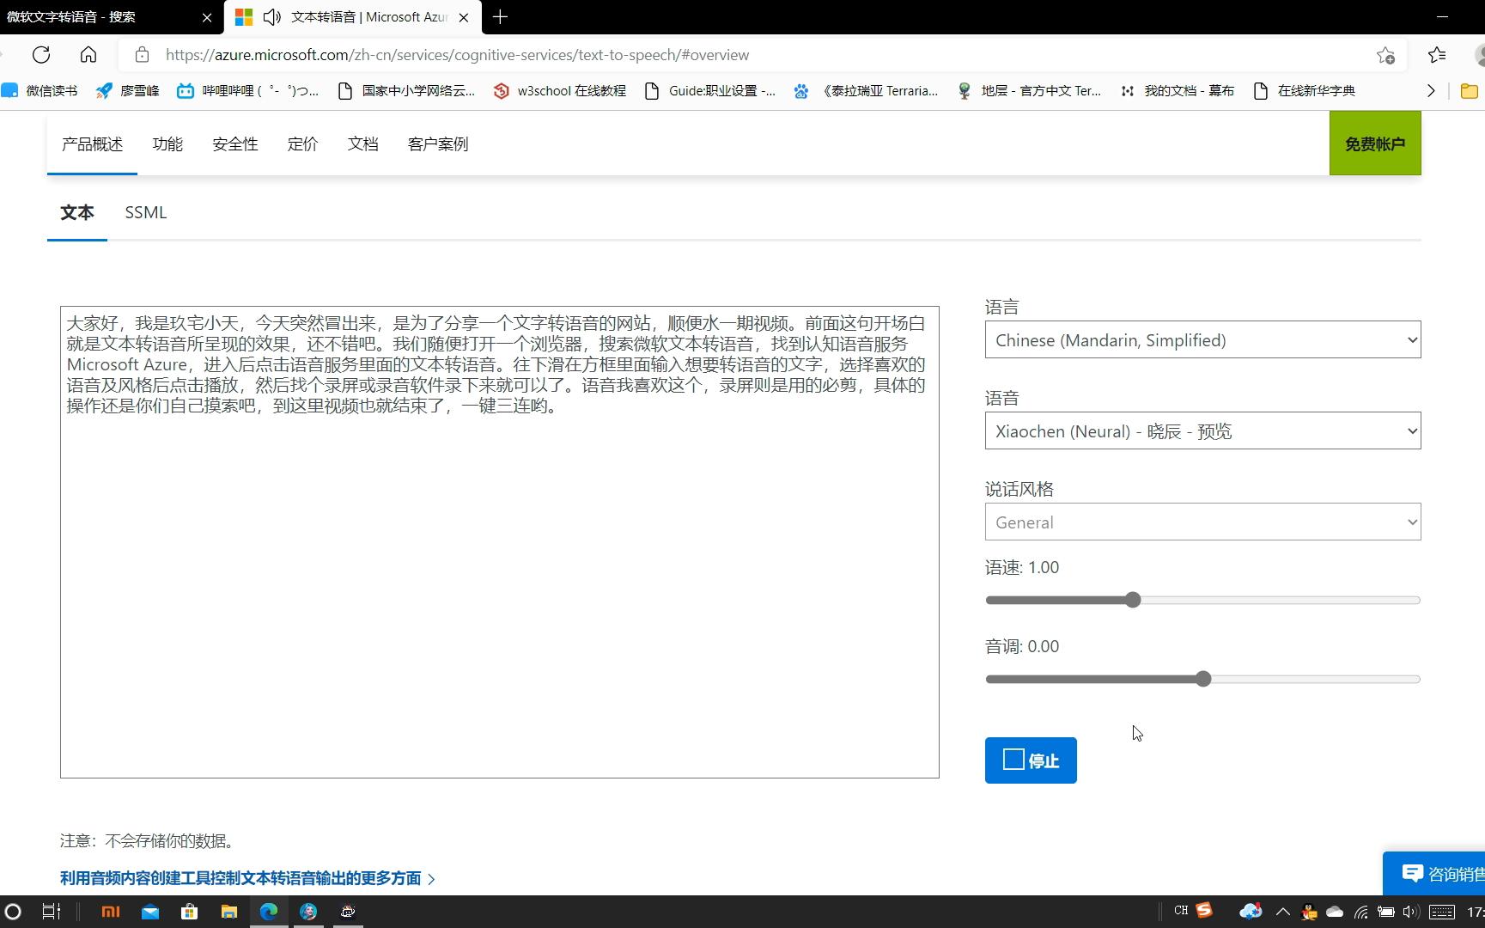Viewport: 1485px width, 928px height.
Task: Open the avatar app on taskbar
Action: 308,912
